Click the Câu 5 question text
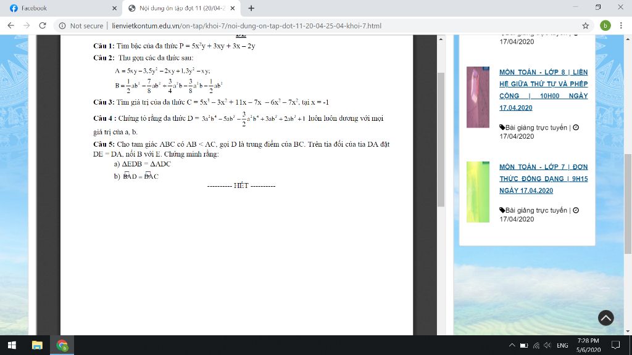 pyautogui.click(x=241, y=149)
